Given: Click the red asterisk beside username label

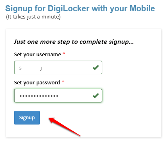Looking at the screenshot, I should (x=64, y=53).
